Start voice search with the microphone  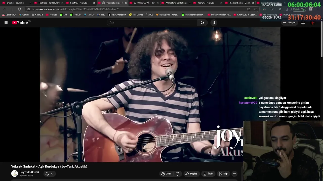[214, 23]
